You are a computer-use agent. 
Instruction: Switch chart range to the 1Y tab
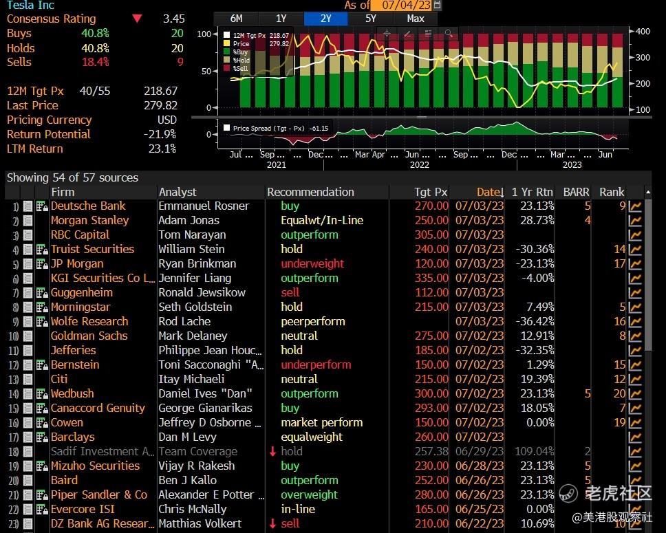coord(281,19)
